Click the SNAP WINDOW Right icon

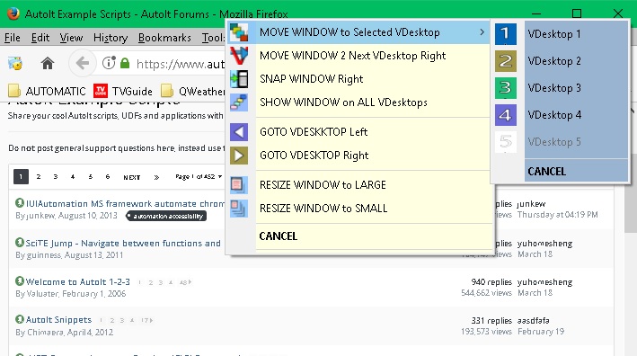point(239,79)
